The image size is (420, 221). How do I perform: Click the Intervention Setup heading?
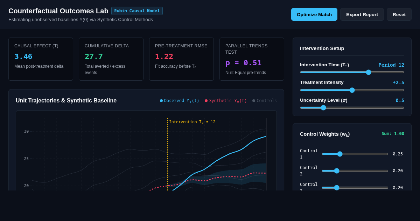coord(322,48)
